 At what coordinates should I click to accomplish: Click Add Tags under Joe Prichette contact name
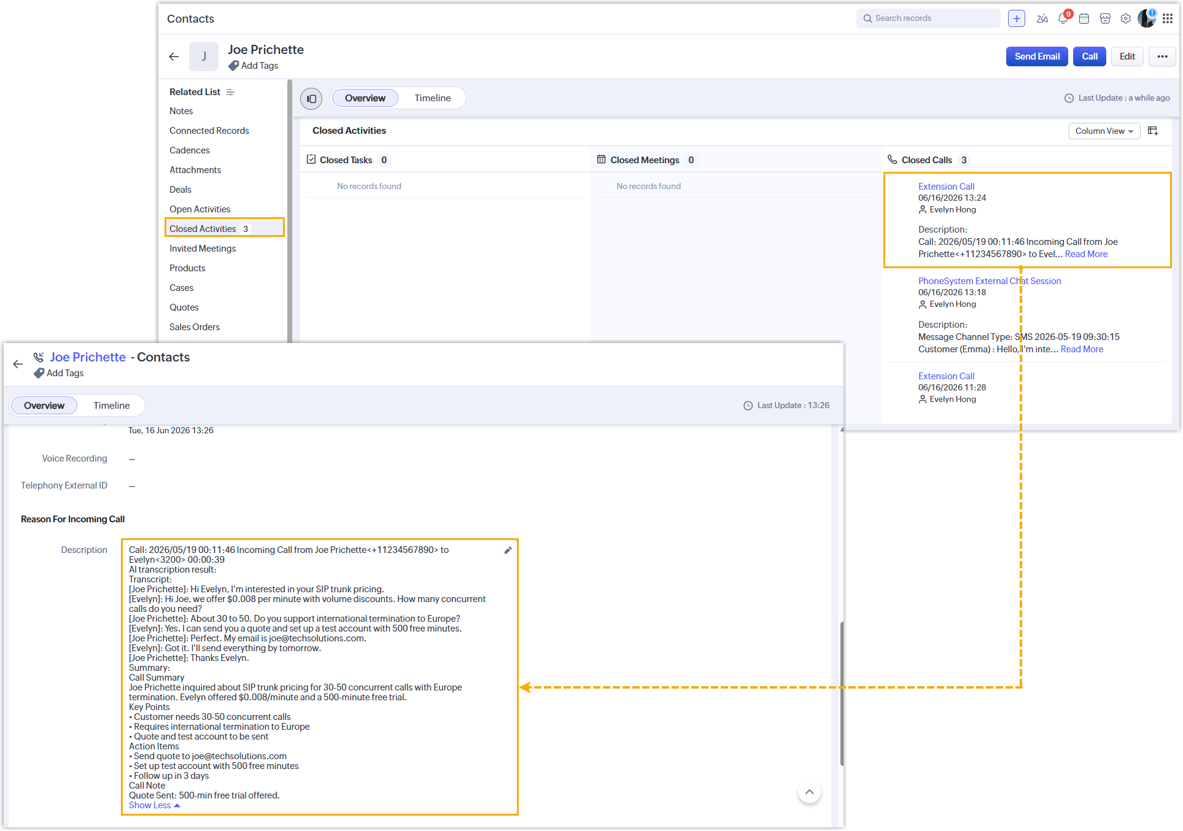click(x=260, y=66)
